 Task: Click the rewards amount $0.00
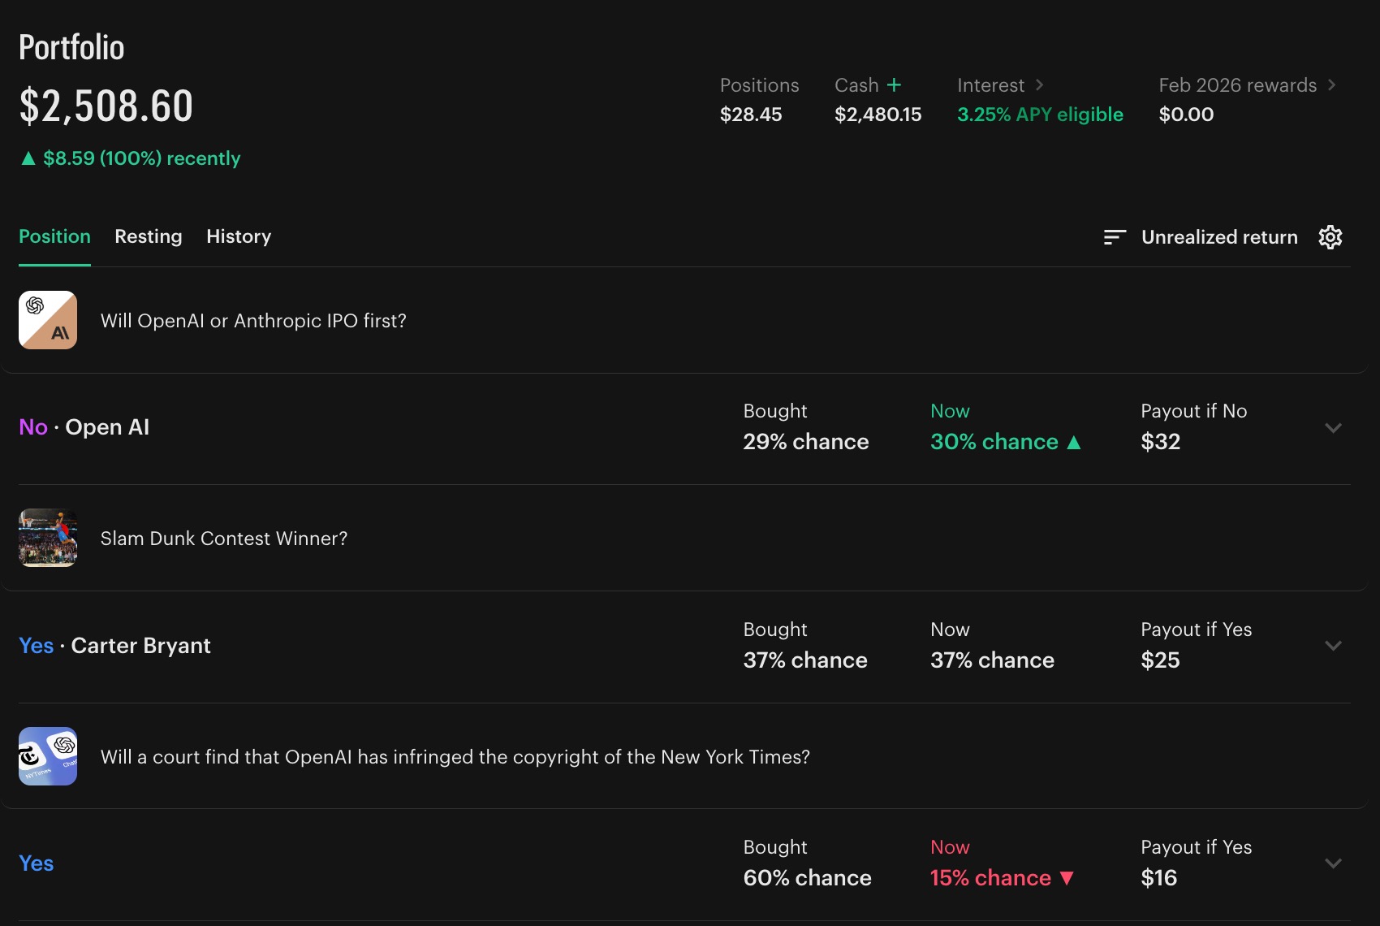click(x=1186, y=115)
